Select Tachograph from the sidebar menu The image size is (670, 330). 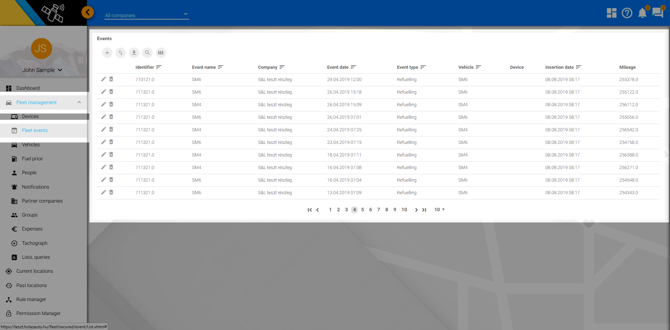(35, 243)
